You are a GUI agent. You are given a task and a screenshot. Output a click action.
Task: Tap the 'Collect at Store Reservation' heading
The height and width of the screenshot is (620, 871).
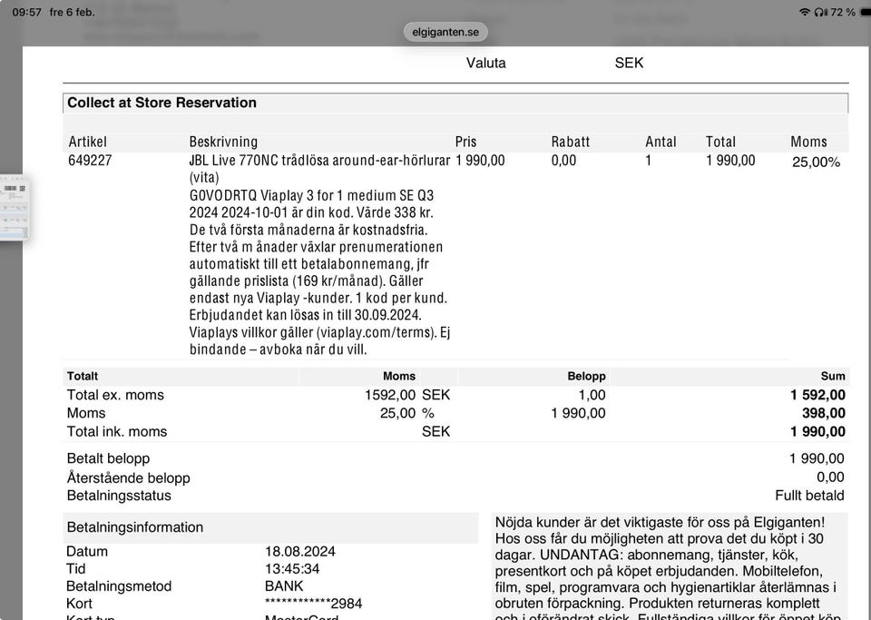161,103
